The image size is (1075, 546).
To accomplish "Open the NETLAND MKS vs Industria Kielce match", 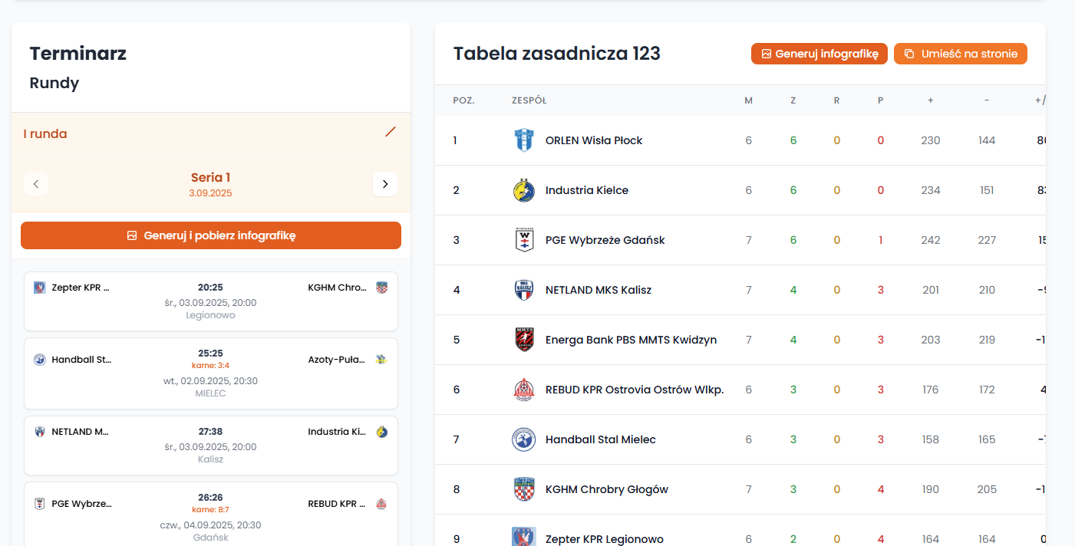I will 211,446.
